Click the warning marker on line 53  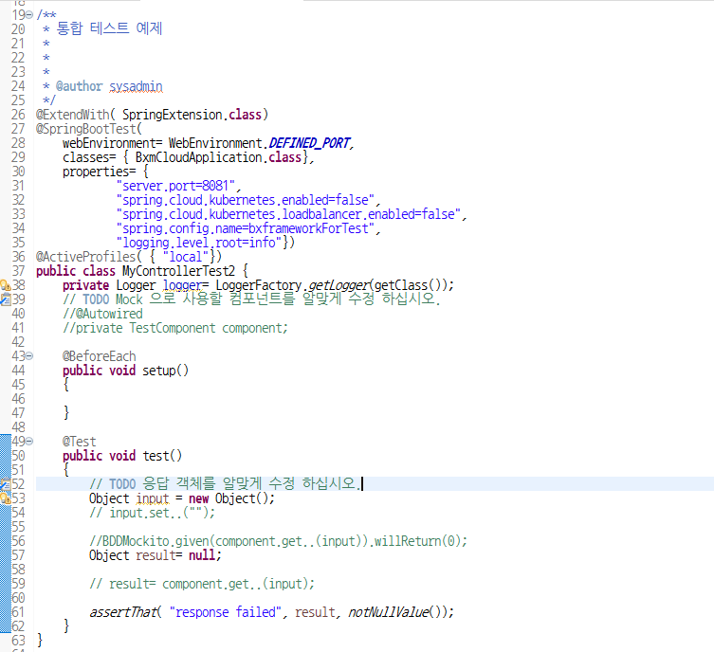click(5, 498)
